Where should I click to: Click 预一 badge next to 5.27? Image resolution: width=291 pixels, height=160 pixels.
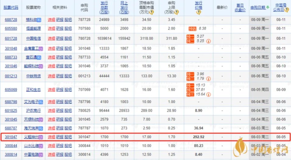pyautogui.click(x=190, y=37)
